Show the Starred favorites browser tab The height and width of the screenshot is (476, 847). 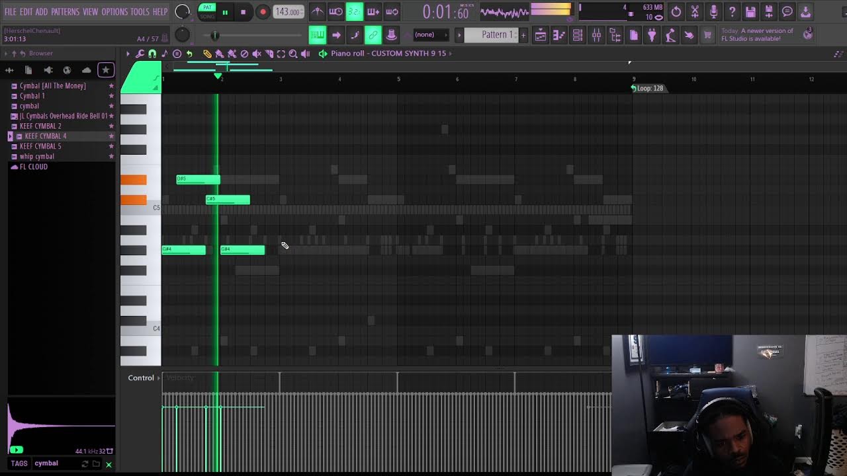pos(105,70)
